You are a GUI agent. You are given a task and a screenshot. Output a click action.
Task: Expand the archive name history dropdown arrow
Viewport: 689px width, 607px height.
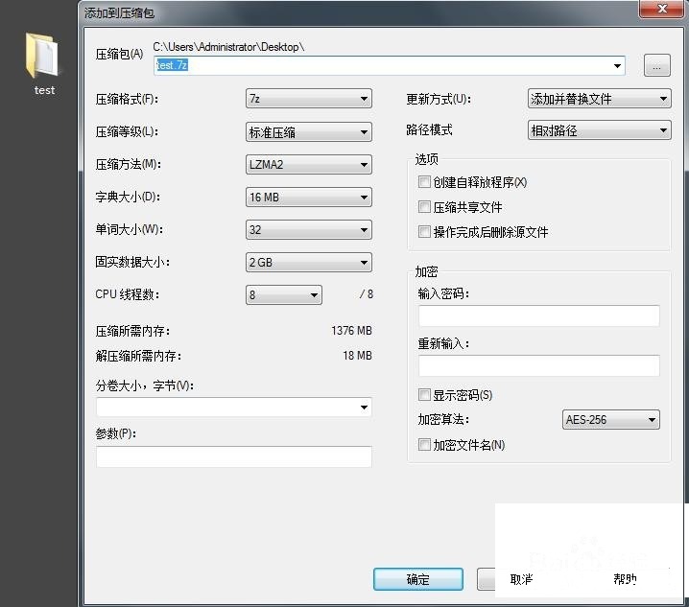click(617, 65)
